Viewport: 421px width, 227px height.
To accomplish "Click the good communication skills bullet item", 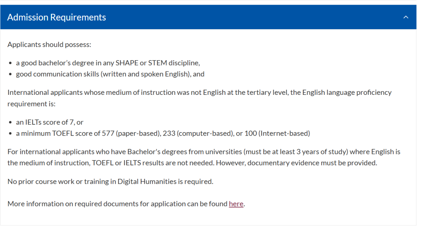I will coord(110,74).
